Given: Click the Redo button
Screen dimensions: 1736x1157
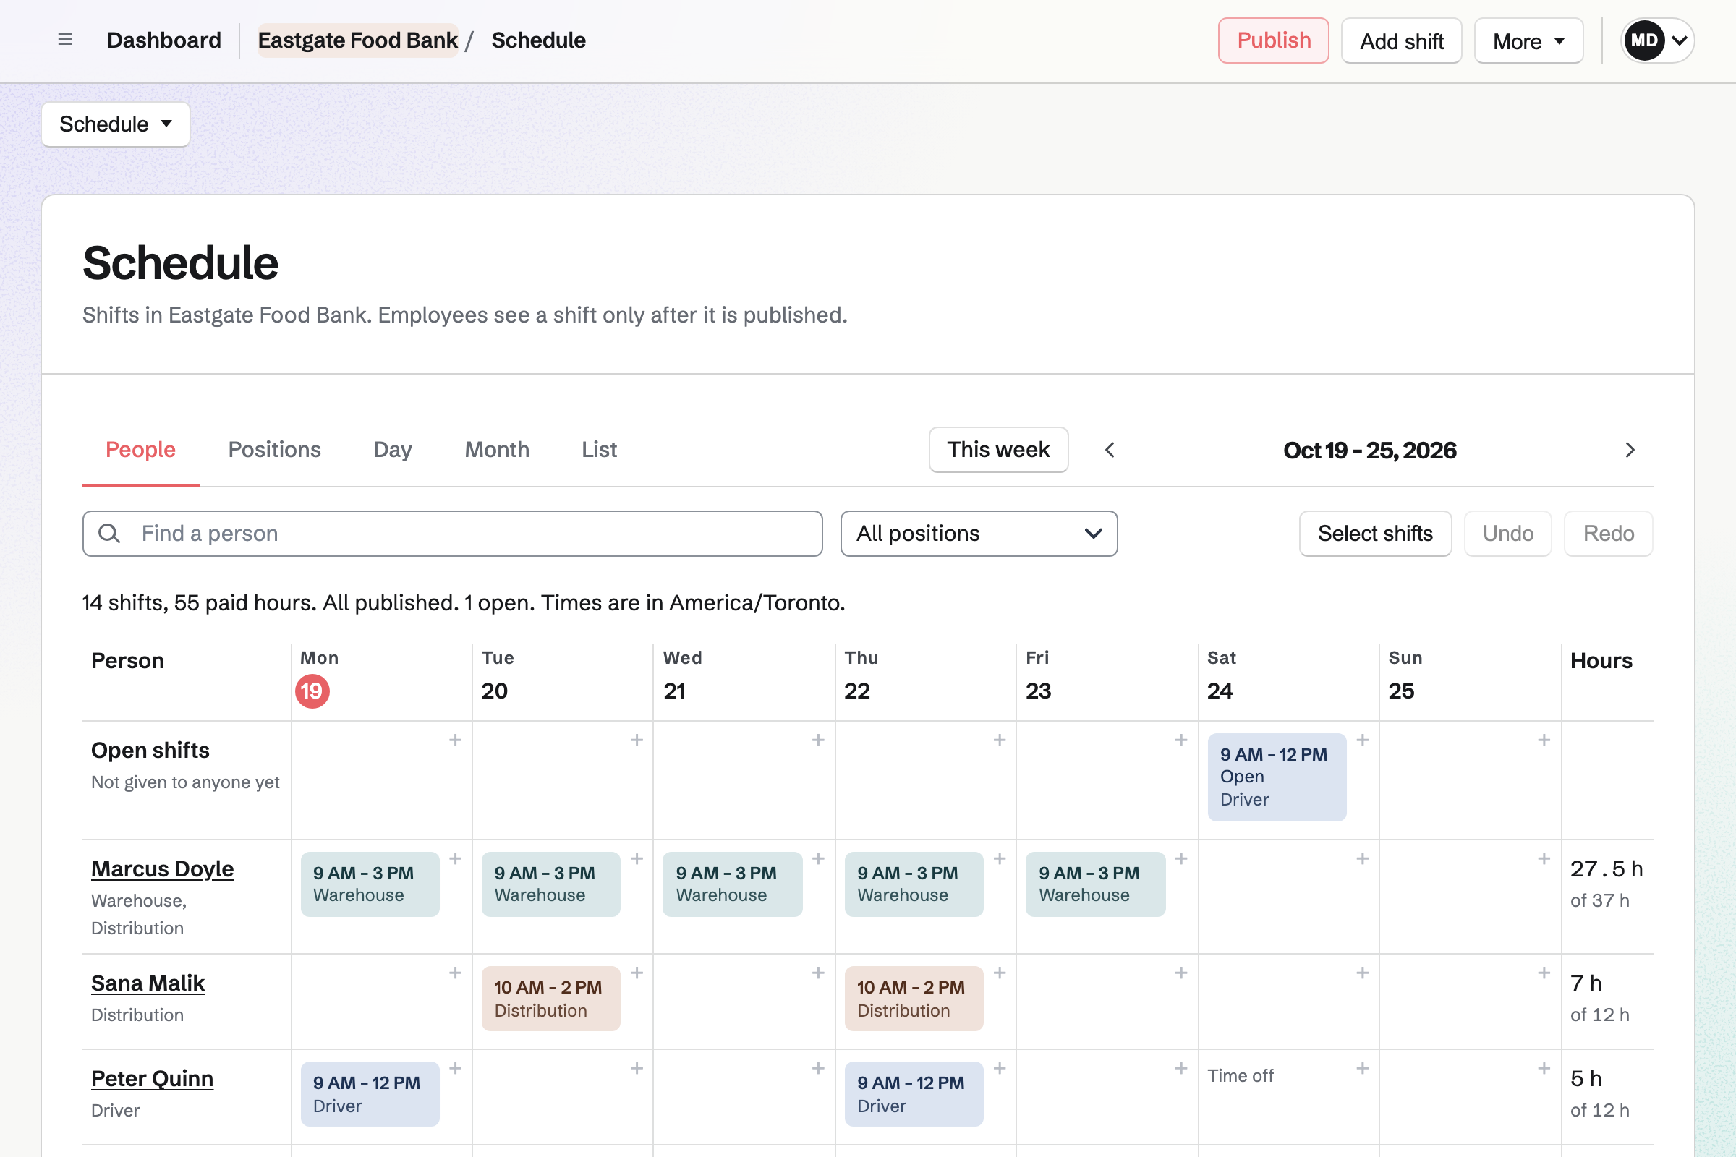Looking at the screenshot, I should (x=1608, y=534).
